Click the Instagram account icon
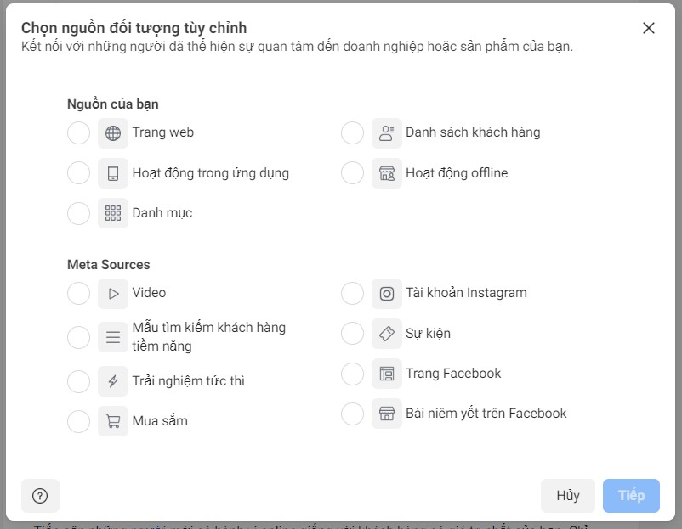Viewport: 682px width, 529px height. [x=386, y=294]
